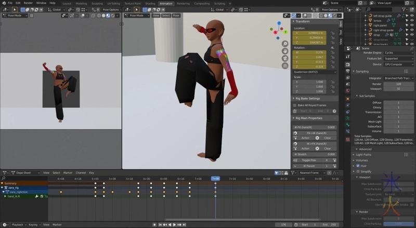416x228 pixels.
Task: Toggle camera view gizmo icon
Action: 285,59
